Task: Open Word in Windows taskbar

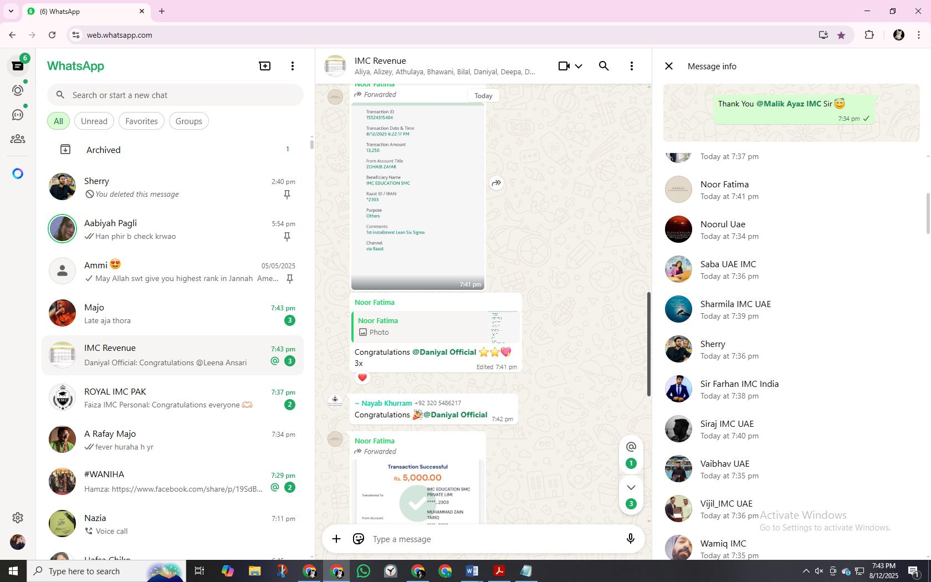Action: (x=472, y=571)
